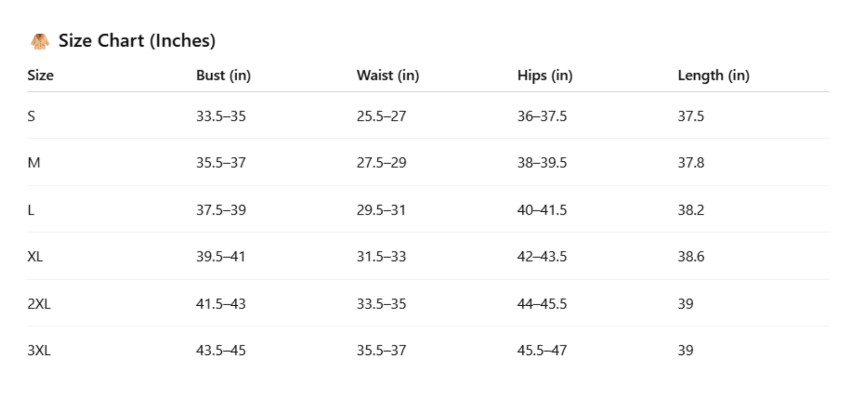The image size is (845, 414).
Task: Click the Hips (in) column header
Action: click(x=545, y=75)
